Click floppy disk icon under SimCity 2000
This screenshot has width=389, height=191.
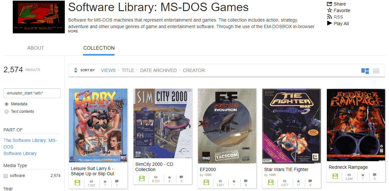pyautogui.click(x=142, y=178)
